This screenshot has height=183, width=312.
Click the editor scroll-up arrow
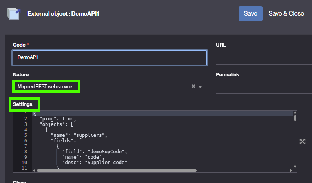tap(295, 113)
